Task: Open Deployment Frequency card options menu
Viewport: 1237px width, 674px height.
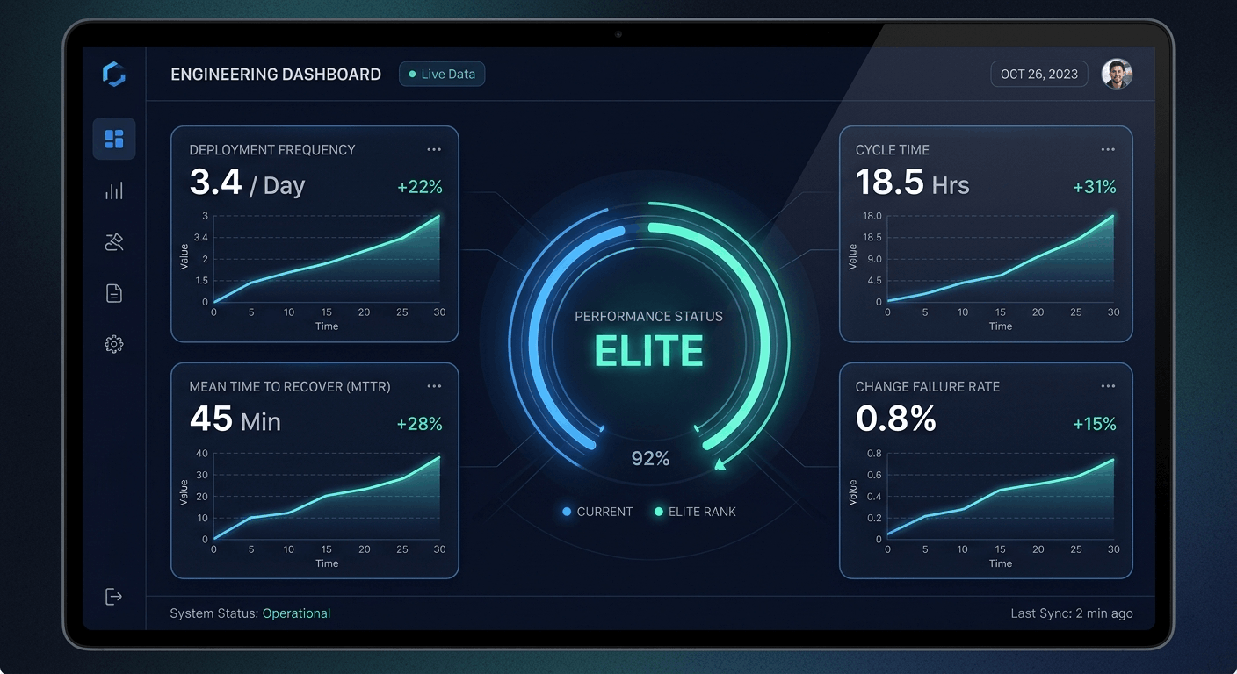Action: pyautogui.click(x=434, y=150)
